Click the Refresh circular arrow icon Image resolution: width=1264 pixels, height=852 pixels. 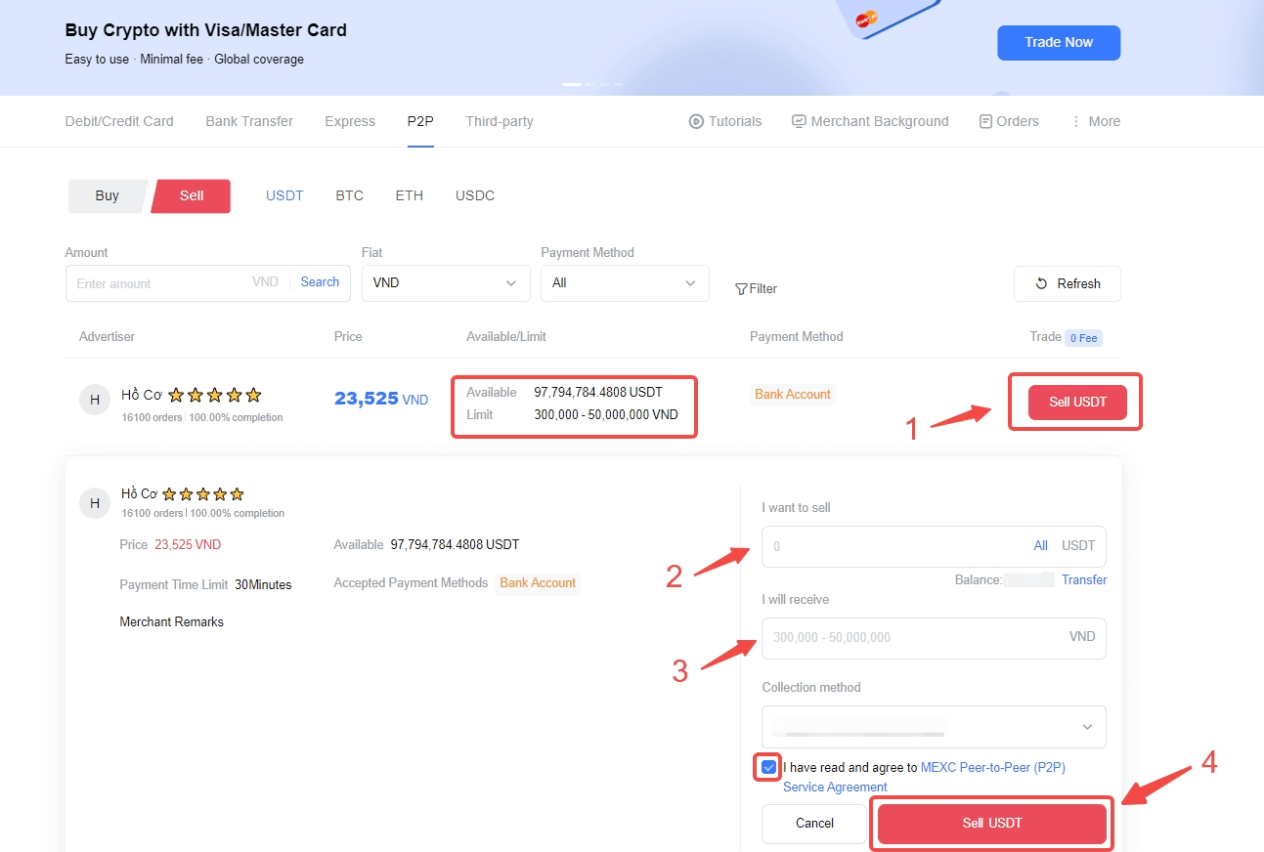1042,284
